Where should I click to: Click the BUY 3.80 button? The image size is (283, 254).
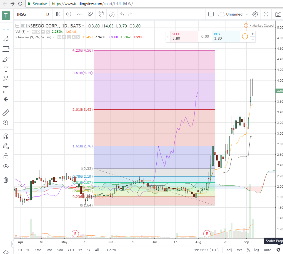point(226,36)
